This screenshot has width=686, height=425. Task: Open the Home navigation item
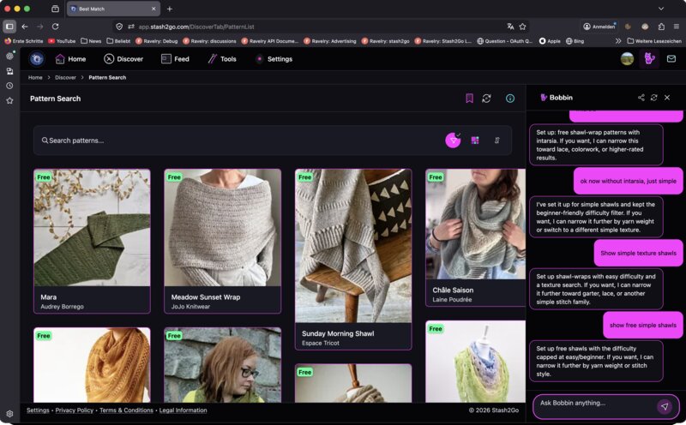(70, 58)
